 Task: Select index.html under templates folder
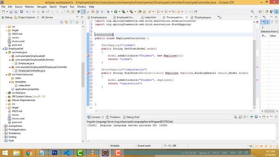(x=24, y=85)
